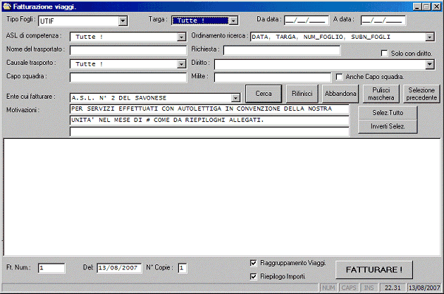Click the Inverti Selez. button

(380, 126)
